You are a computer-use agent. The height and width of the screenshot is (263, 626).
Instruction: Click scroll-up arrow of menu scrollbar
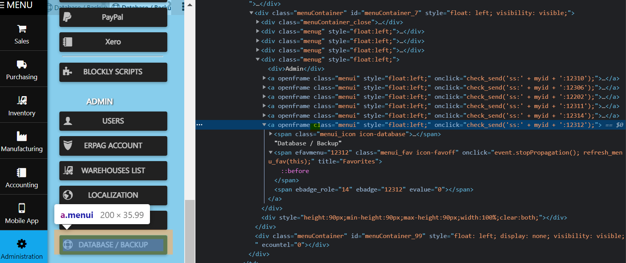coord(190,5)
